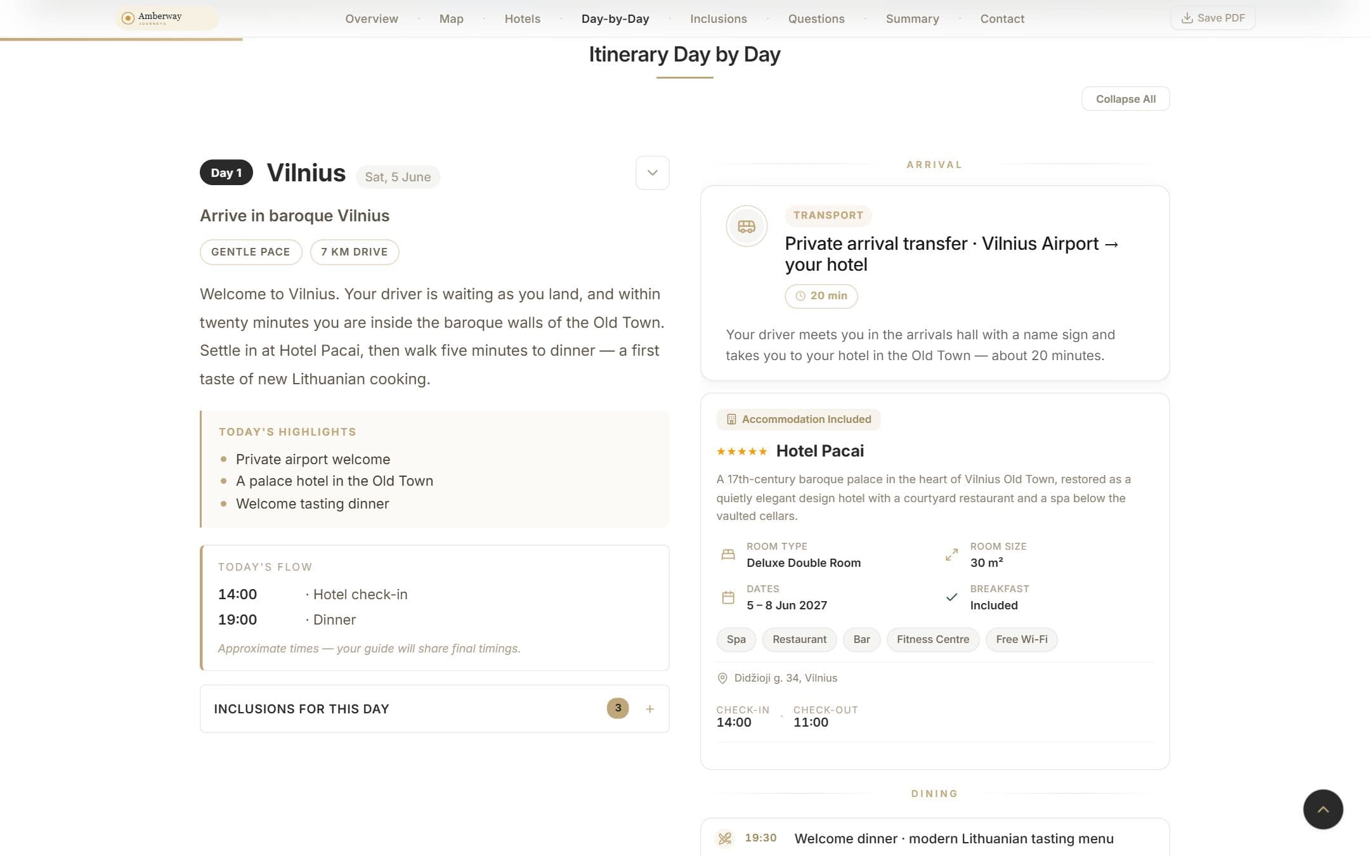Viewport: 1370px width, 856px height.
Task: Click the scroll-to-top arrow button
Action: point(1323,809)
